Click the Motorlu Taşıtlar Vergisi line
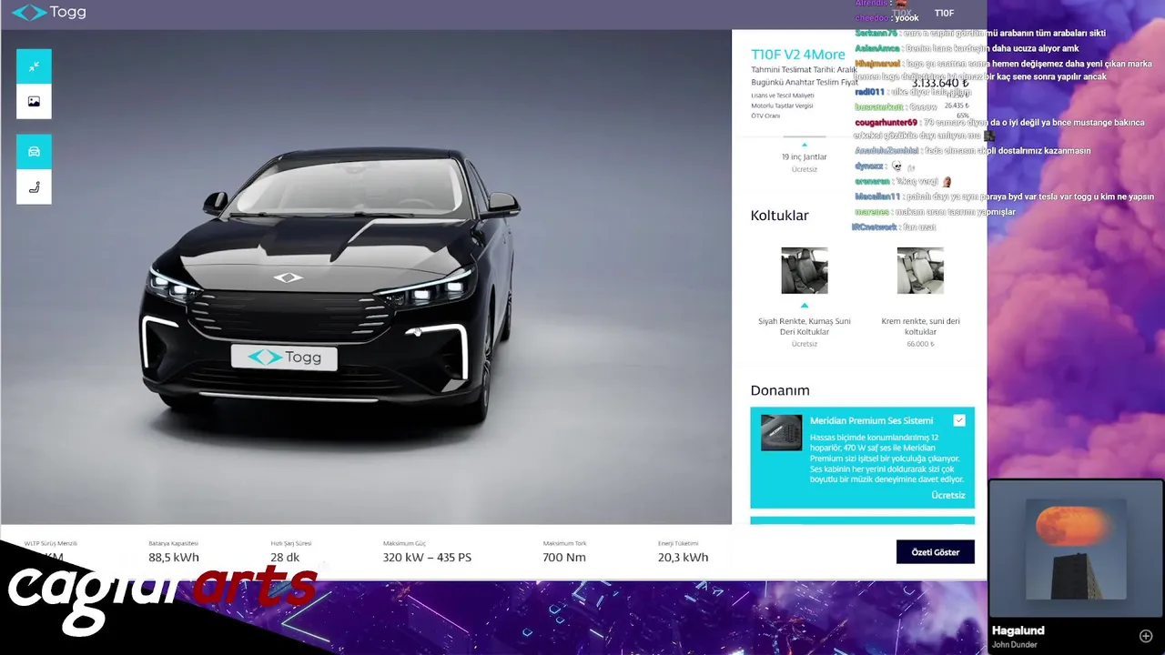 782,106
